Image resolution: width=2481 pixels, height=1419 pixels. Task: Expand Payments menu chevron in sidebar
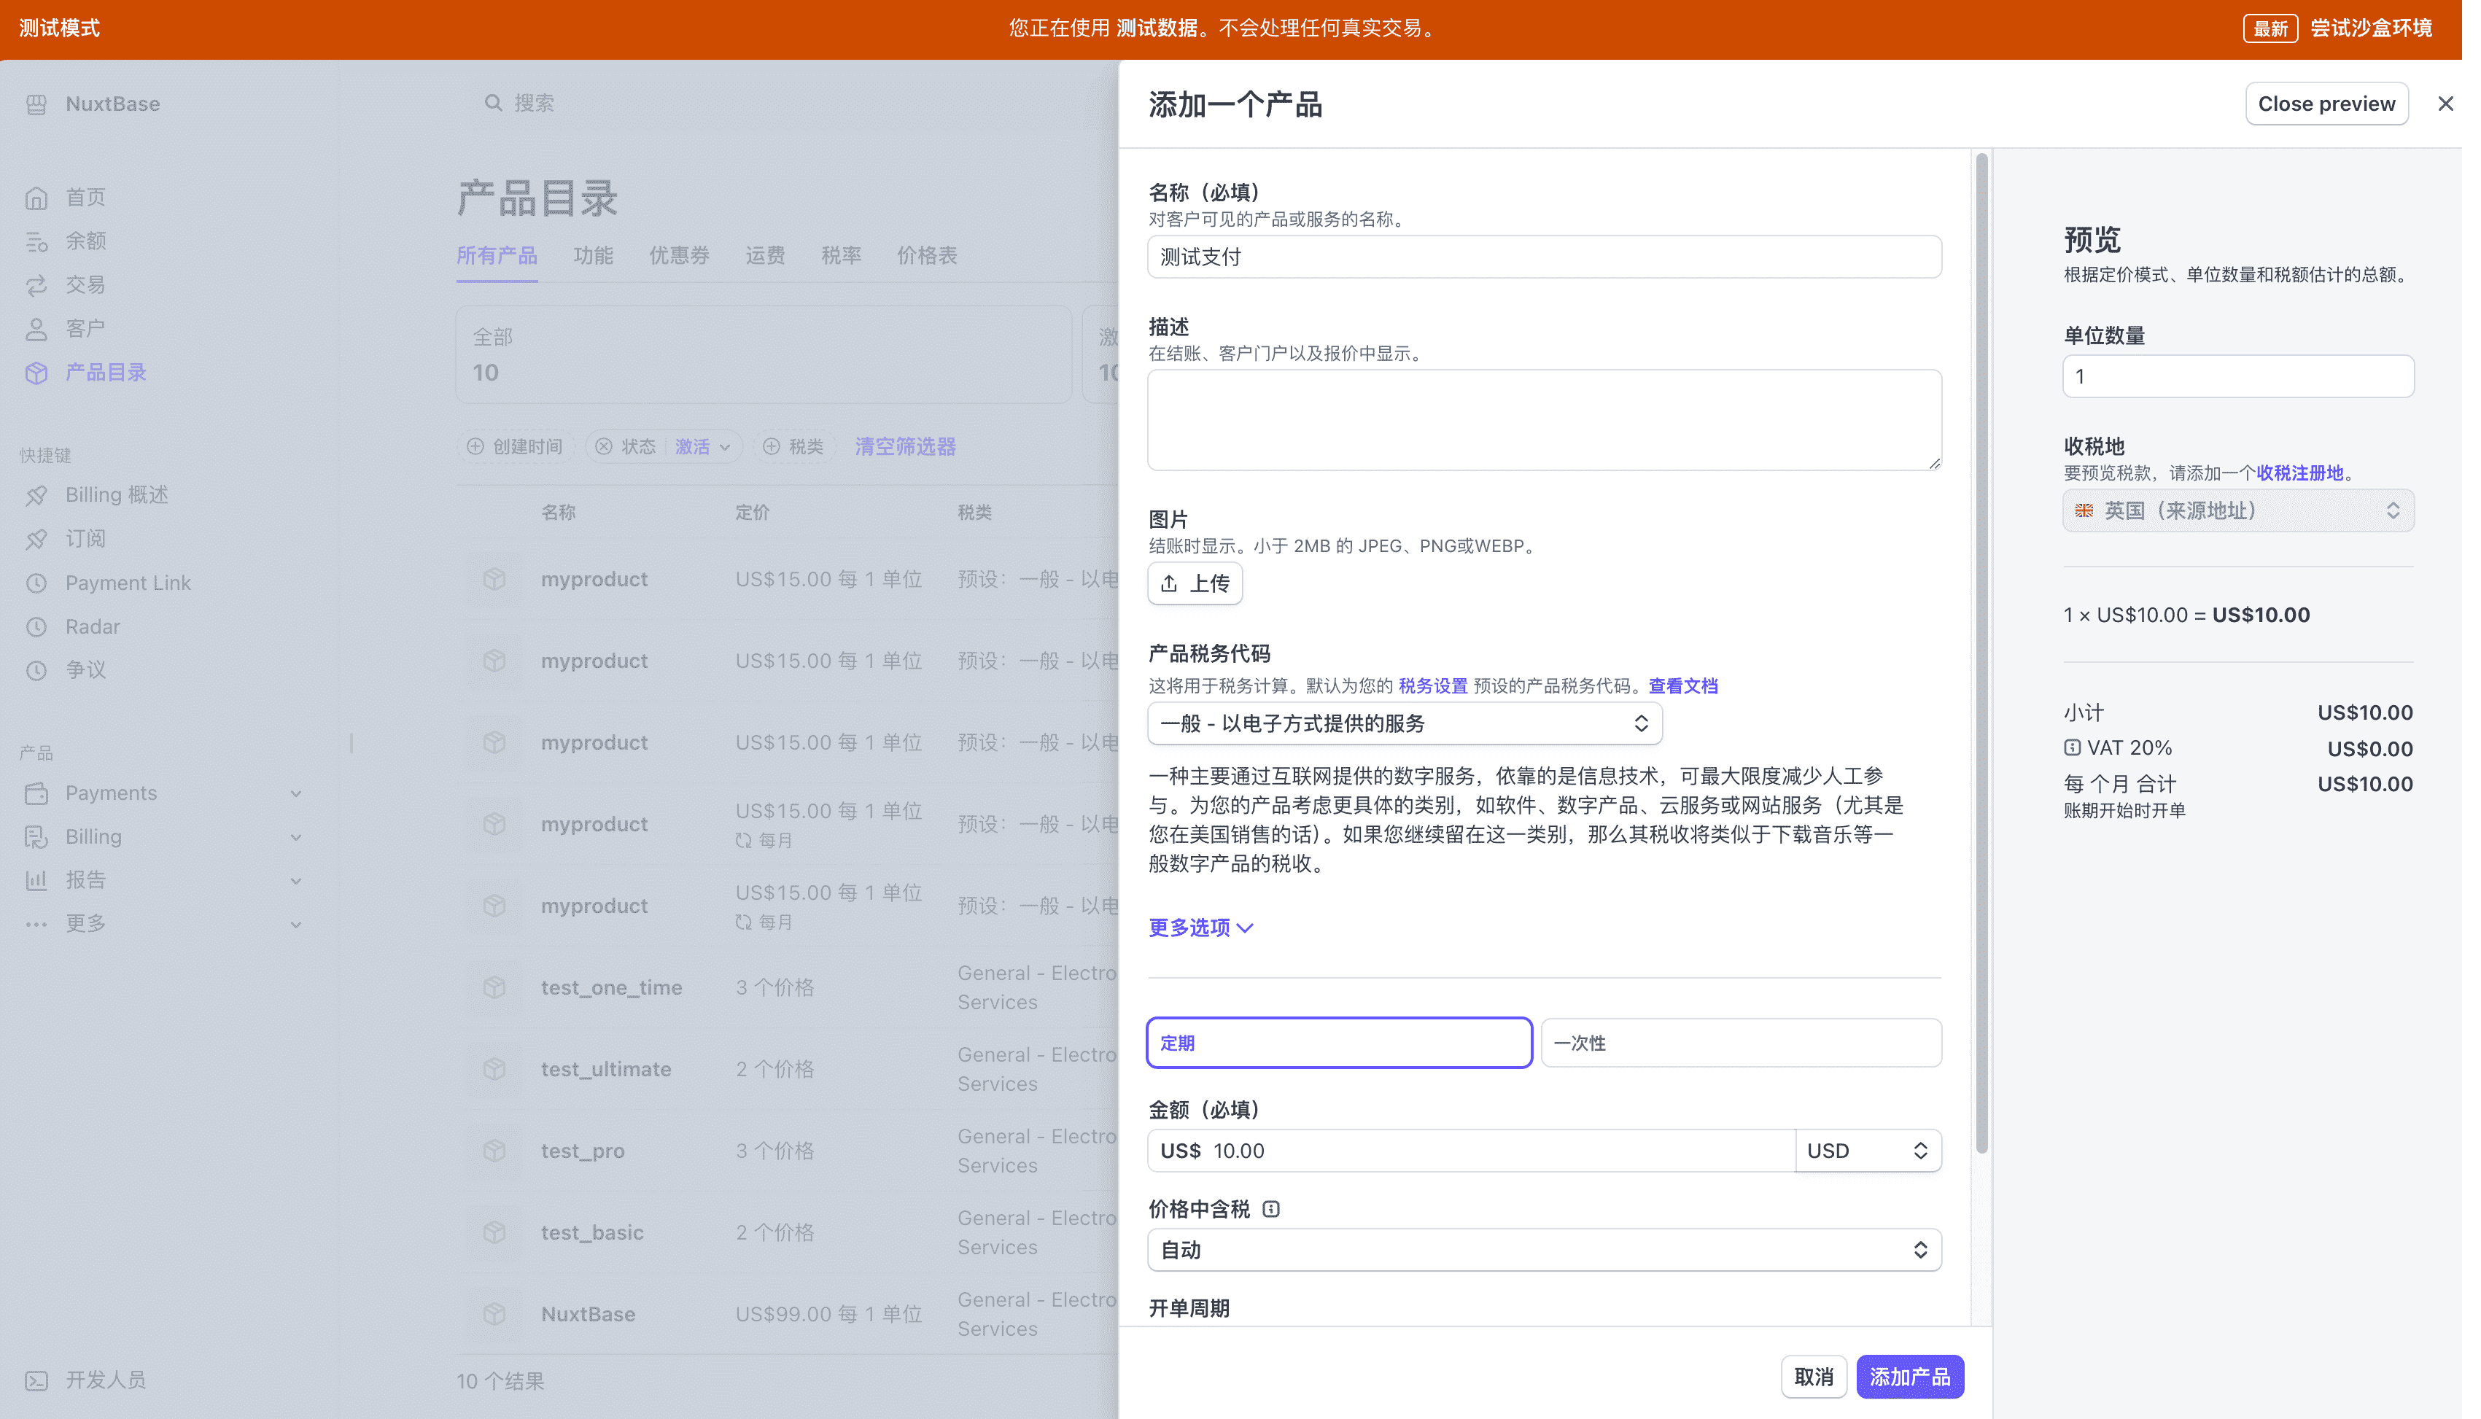click(x=296, y=793)
